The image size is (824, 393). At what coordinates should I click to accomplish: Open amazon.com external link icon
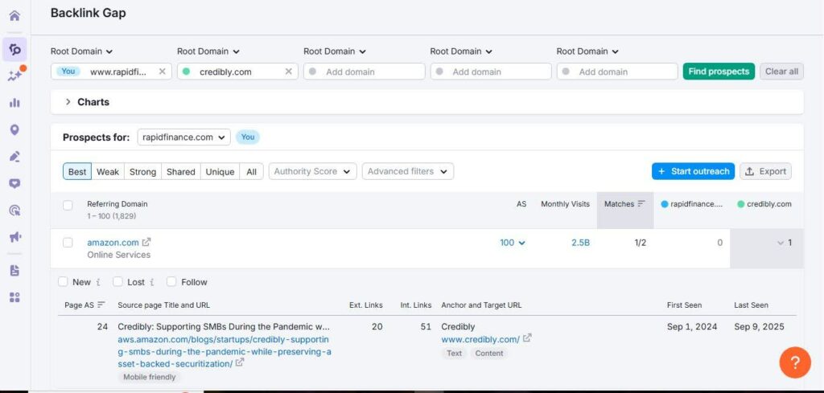[x=146, y=242]
